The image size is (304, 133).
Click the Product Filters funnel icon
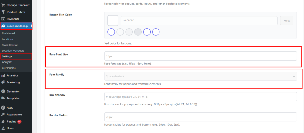pos(3,12)
